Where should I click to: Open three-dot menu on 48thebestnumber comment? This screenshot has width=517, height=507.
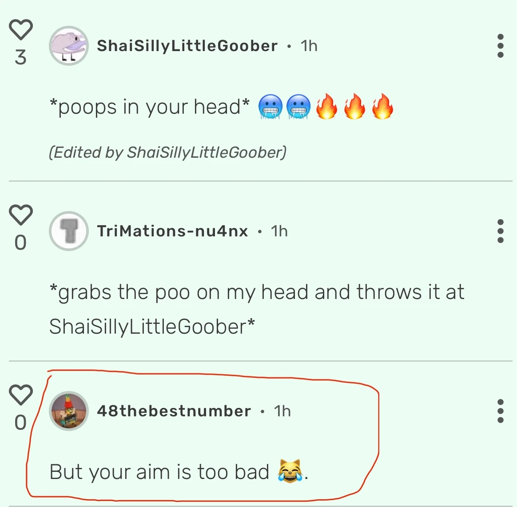500,411
